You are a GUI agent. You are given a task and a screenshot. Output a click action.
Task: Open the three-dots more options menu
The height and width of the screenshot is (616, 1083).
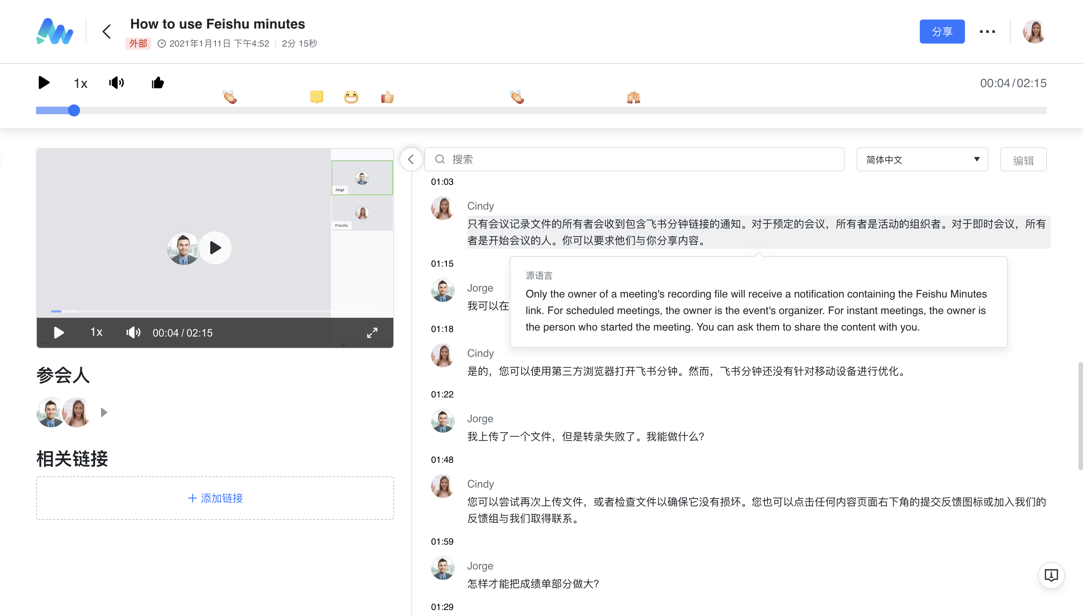(x=987, y=31)
